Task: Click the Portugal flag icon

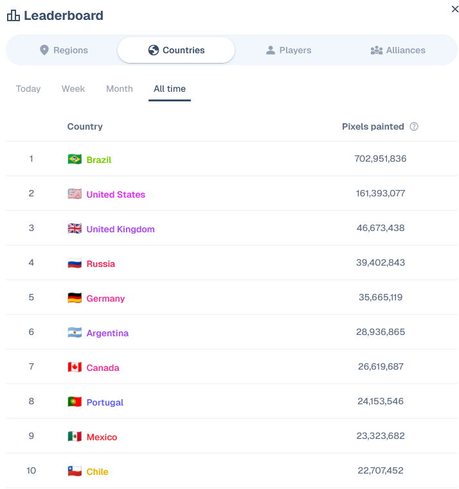Action: click(x=75, y=402)
